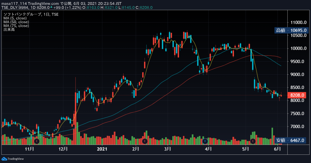Click the 12月 time axis label
The width and height of the screenshot is (311, 163).
63,149
